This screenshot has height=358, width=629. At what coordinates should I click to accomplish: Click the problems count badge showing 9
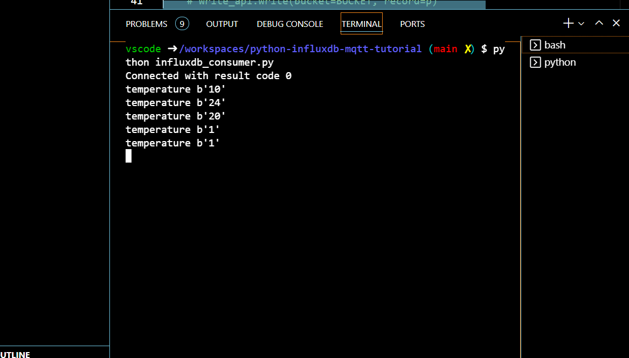pyautogui.click(x=182, y=24)
